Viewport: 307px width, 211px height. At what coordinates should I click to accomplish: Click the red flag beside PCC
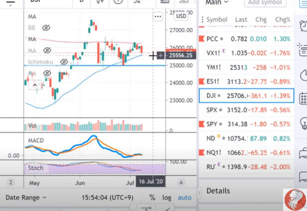[x=202, y=39]
